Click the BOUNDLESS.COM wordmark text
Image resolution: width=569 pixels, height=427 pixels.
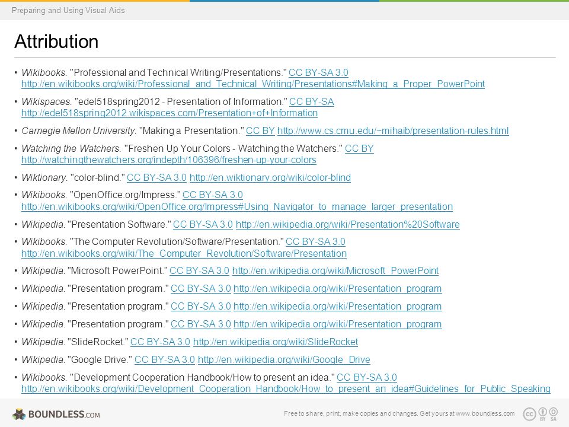click(64, 415)
